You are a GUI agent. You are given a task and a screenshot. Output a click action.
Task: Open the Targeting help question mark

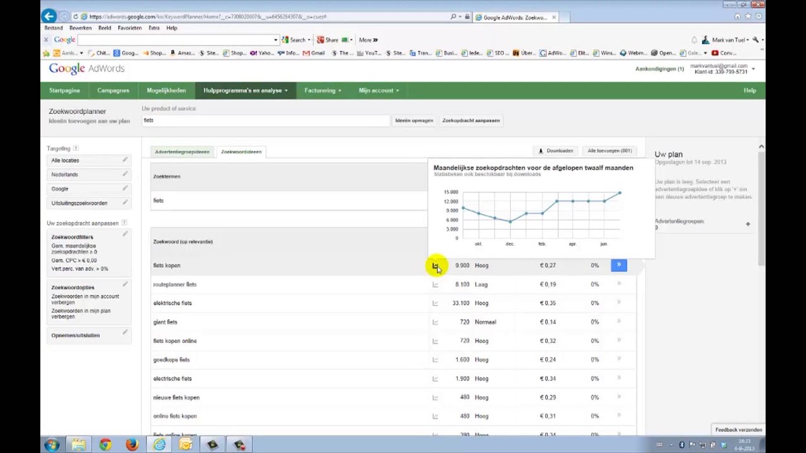76,148
